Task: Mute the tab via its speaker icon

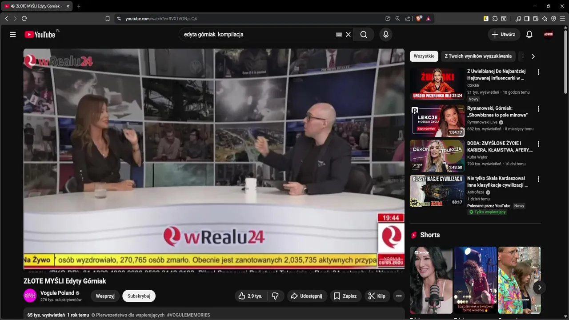Action: [x=12, y=6]
